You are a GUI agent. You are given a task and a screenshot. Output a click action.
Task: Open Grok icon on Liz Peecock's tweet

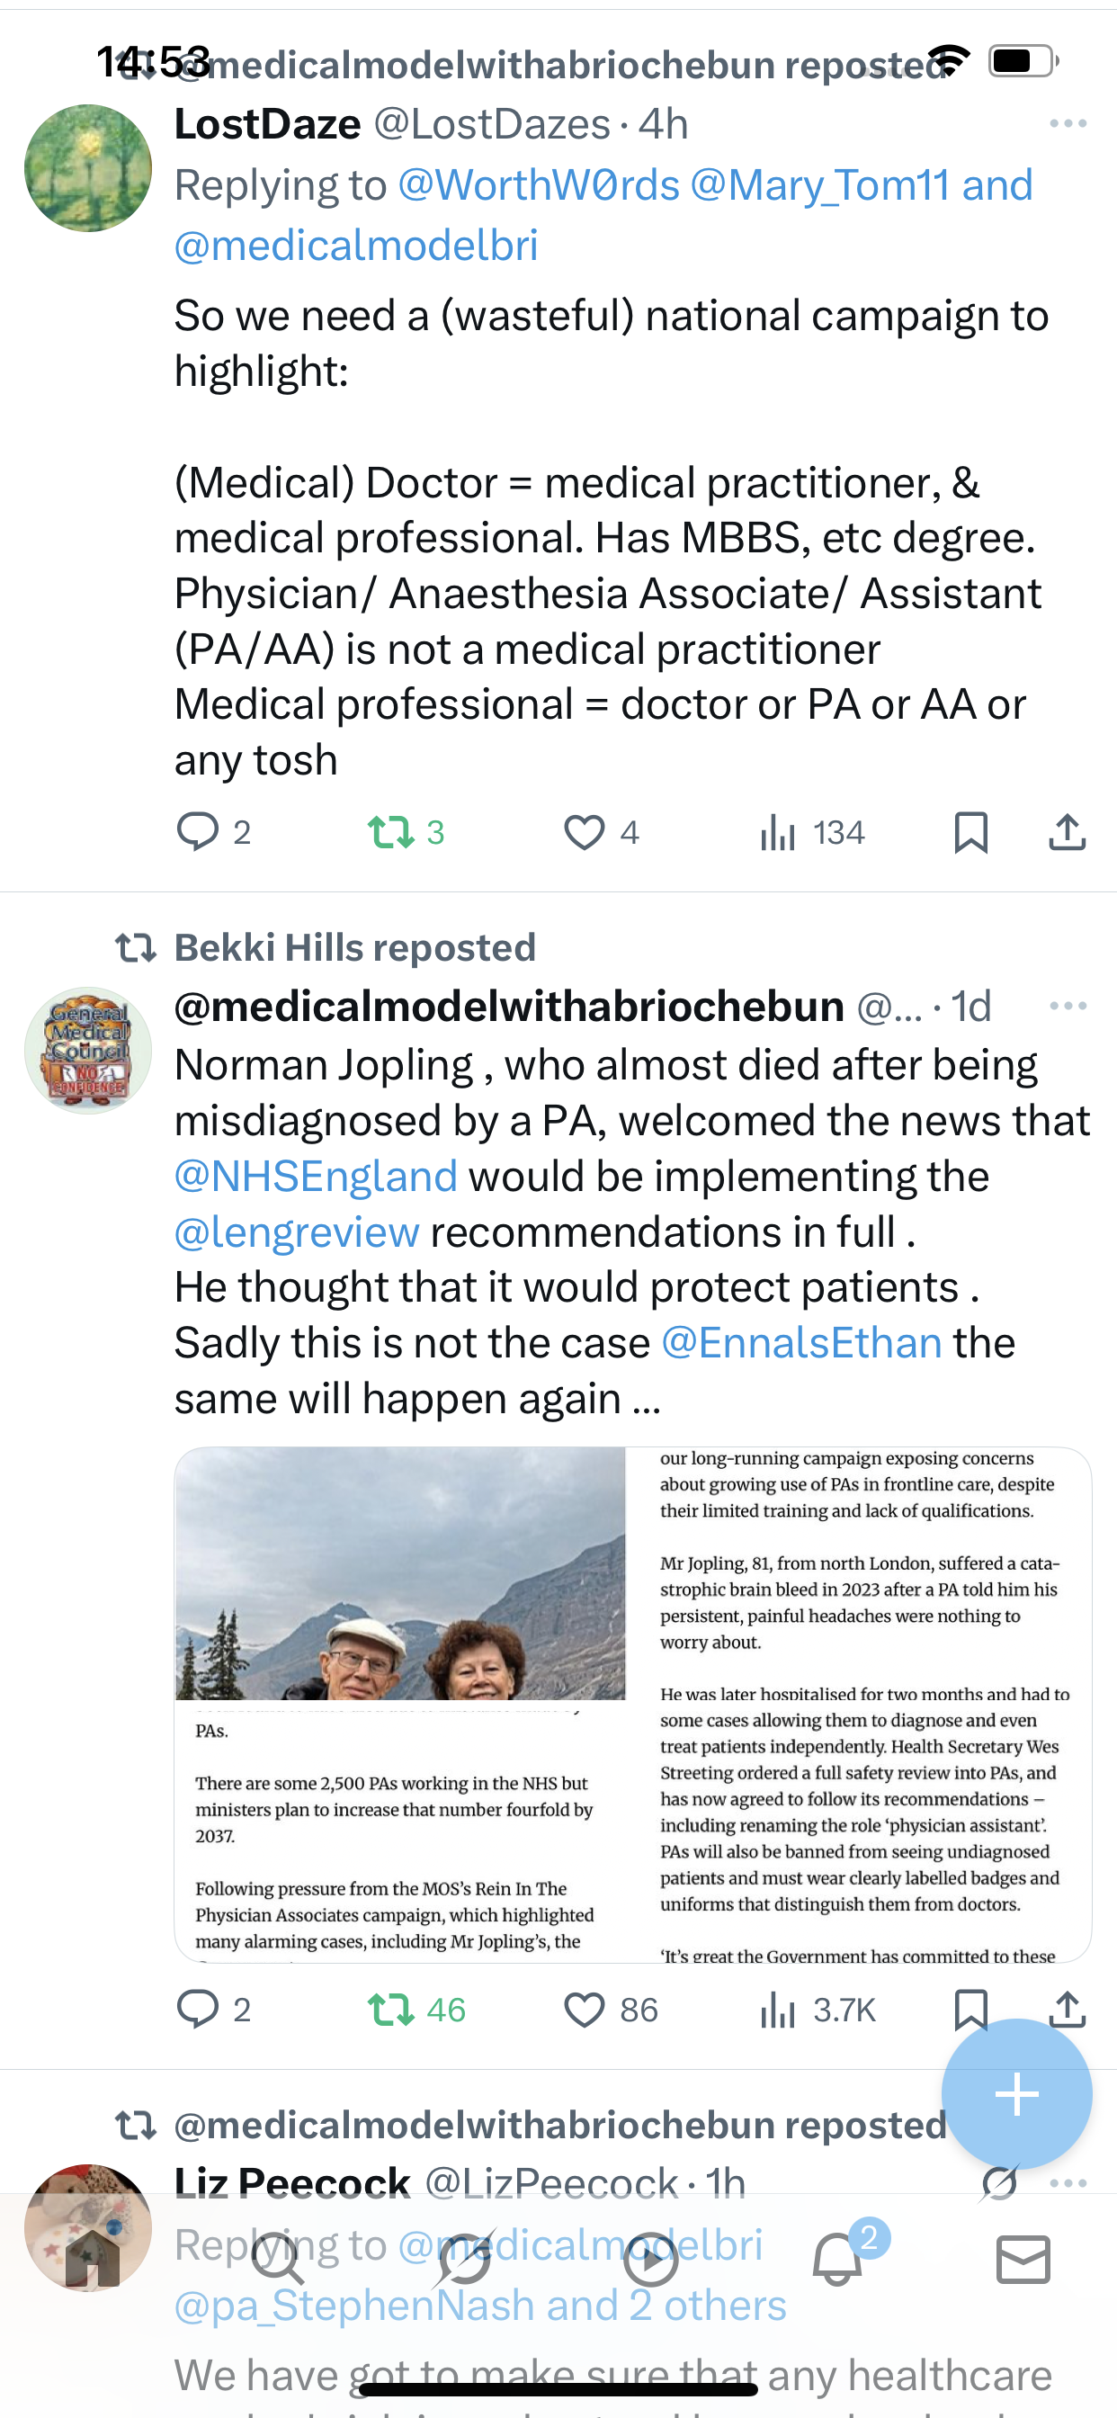(1000, 2182)
